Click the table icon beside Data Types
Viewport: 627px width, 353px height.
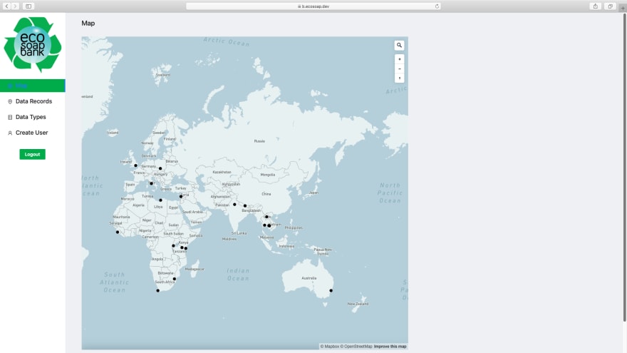10,117
